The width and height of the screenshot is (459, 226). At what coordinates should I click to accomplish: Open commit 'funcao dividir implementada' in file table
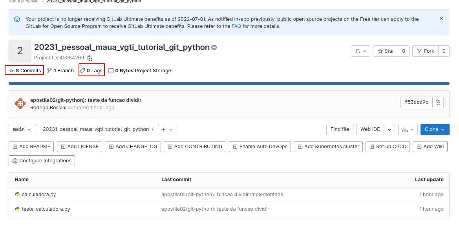coord(222,194)
